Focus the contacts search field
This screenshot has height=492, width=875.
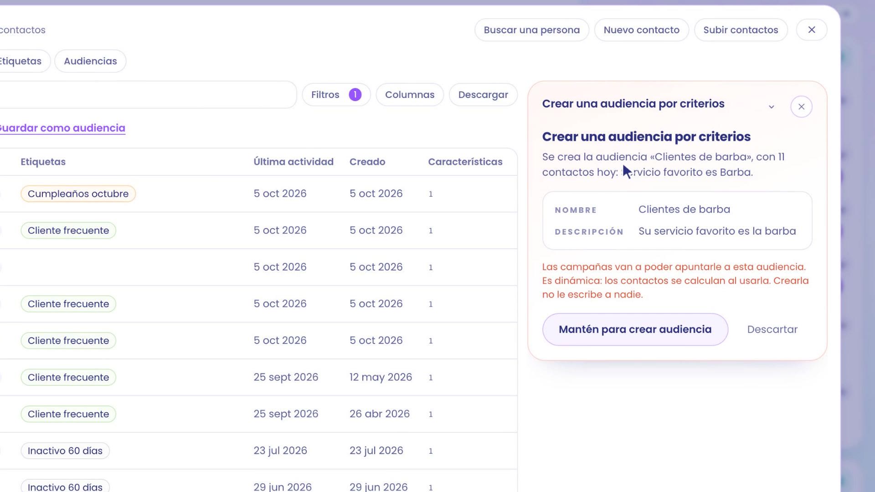(148, 94)
